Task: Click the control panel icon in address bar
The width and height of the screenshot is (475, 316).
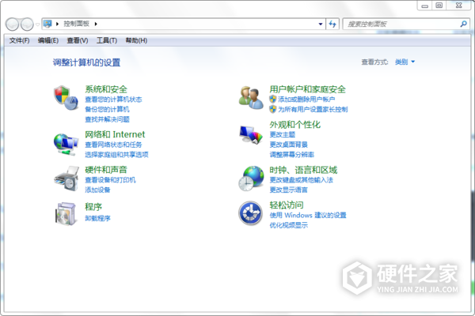Action: [x=47, y=24]
